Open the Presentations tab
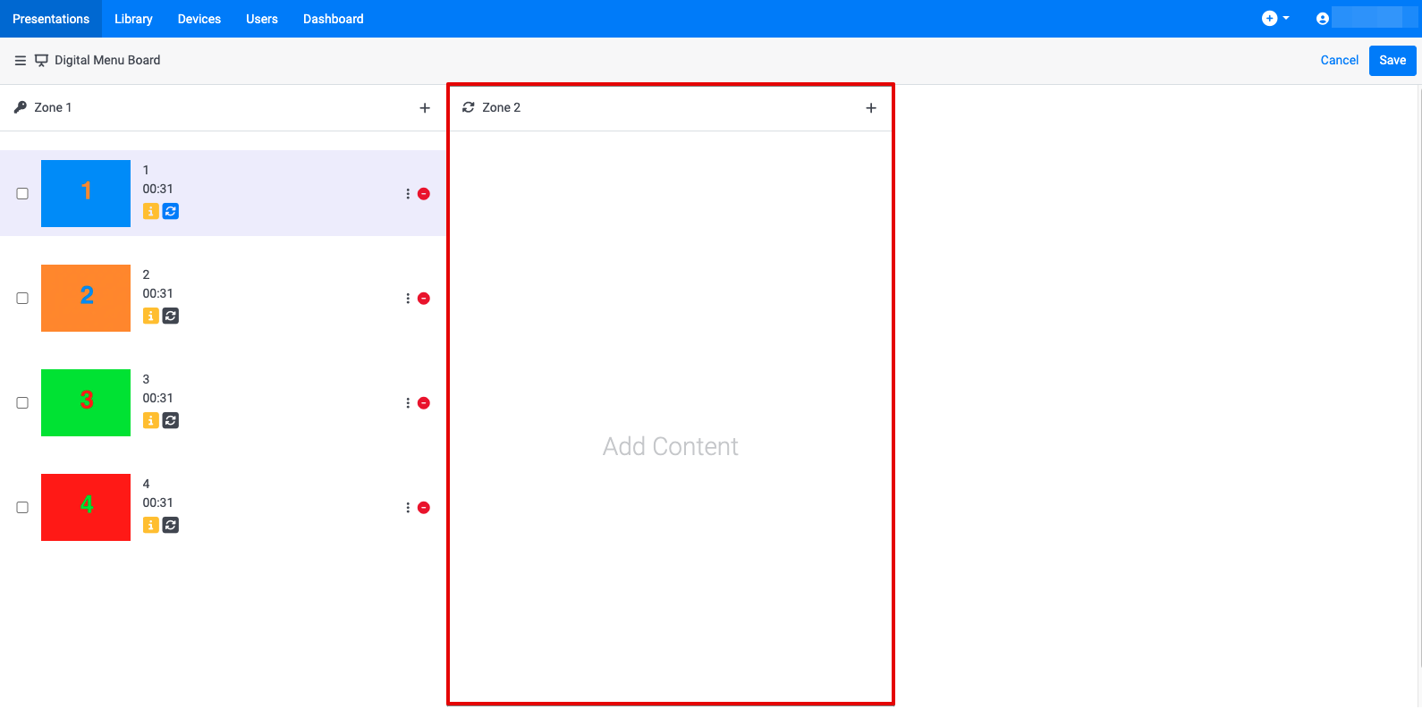Viewport: 1422px width, 709px height. pyautogui.click(x=51, y=19)
